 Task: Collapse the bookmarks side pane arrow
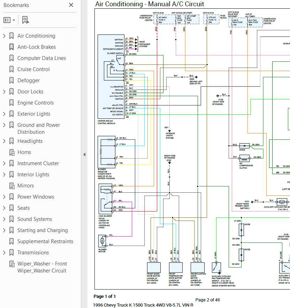tap(84, 154)
